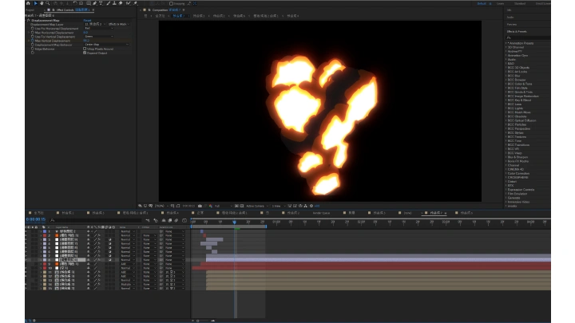Select the Standard workspace tab
575x323 pixels.
point(520,4)
